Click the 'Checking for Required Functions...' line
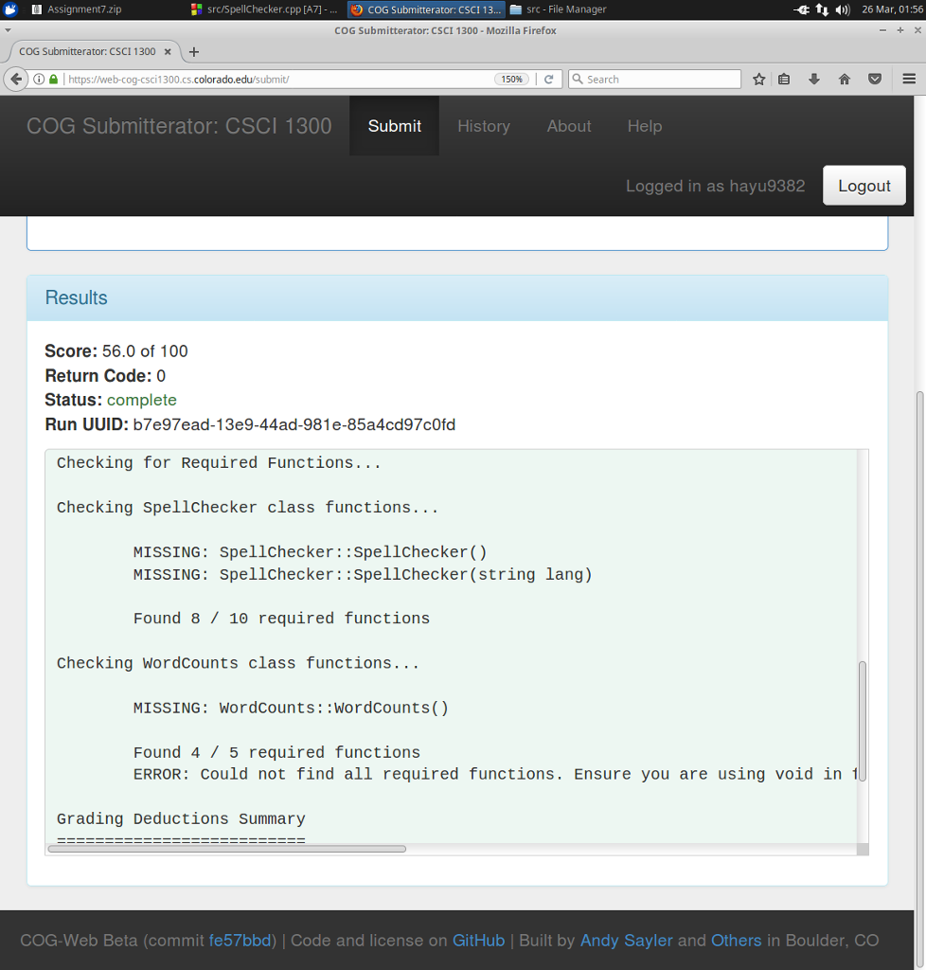 219,462
